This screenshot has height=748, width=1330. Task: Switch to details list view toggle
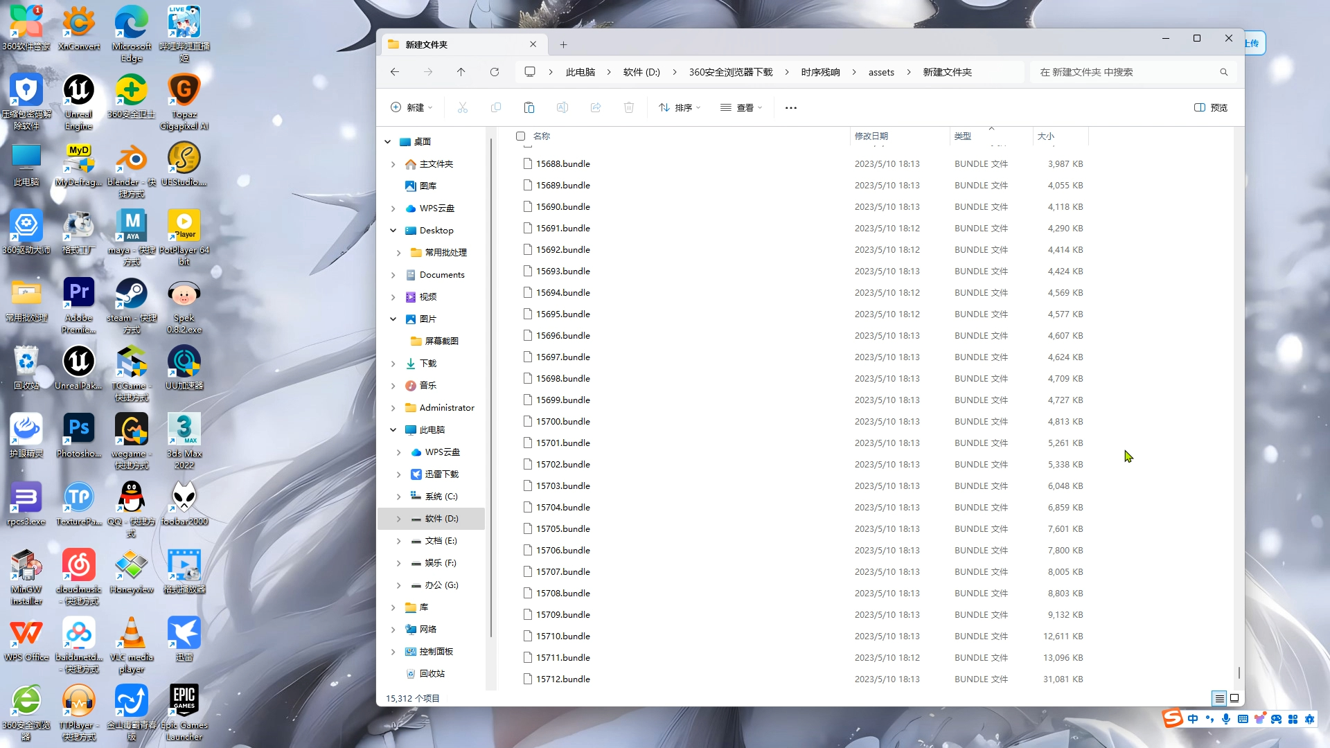pyautogui.click(x=1219, y=698)
